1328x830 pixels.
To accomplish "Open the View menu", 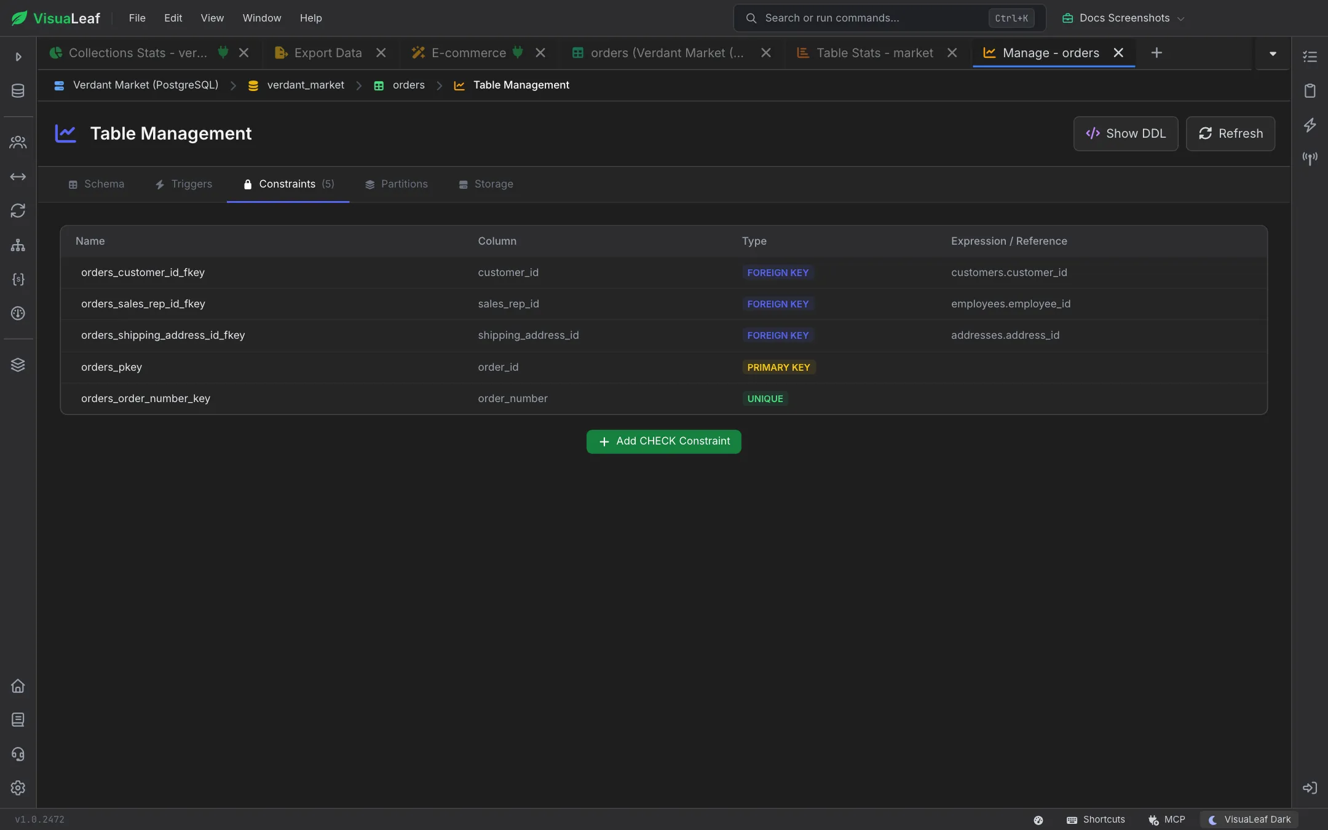I will pos(212,18).
